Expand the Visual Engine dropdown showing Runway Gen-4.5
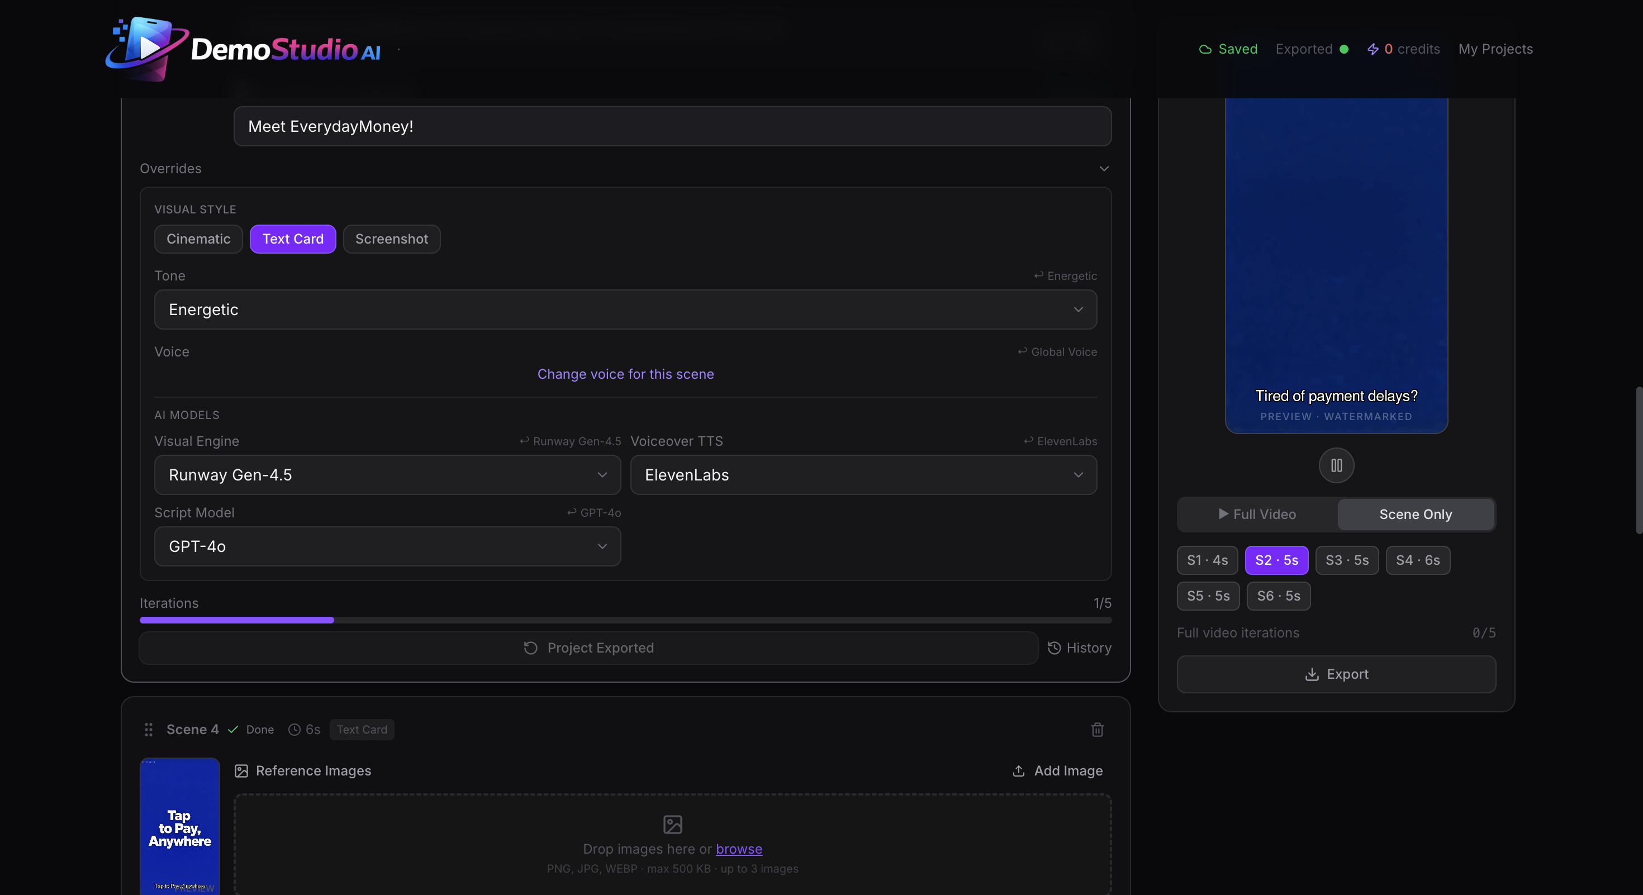The width and height of the screenshot is (1643, 895). click(387, 475)
